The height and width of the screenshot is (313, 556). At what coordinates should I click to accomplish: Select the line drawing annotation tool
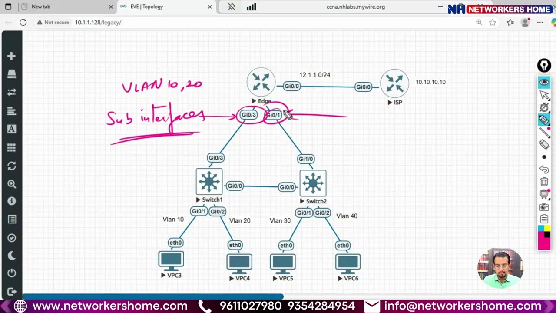(x=544, y=132)
